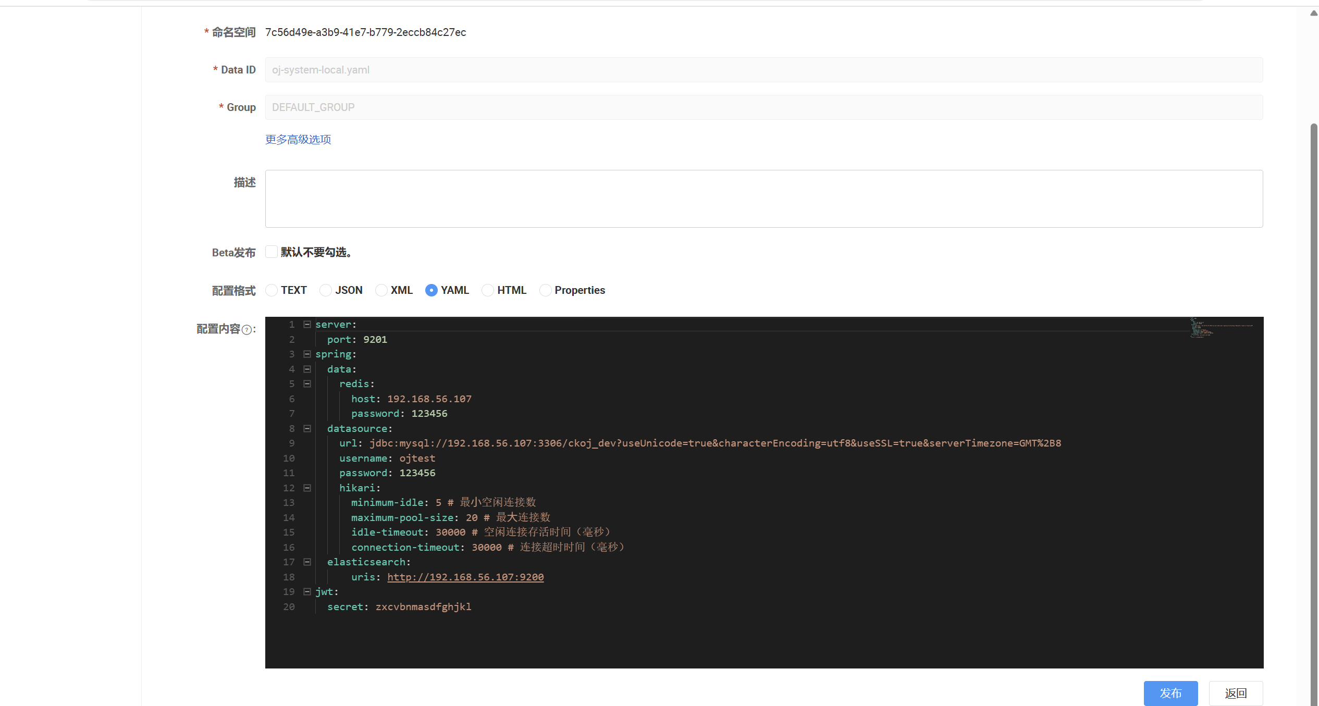Click the redis password 123456 on line 7
The width and height of the screenshot is (1319, 706).
point(429,414)
